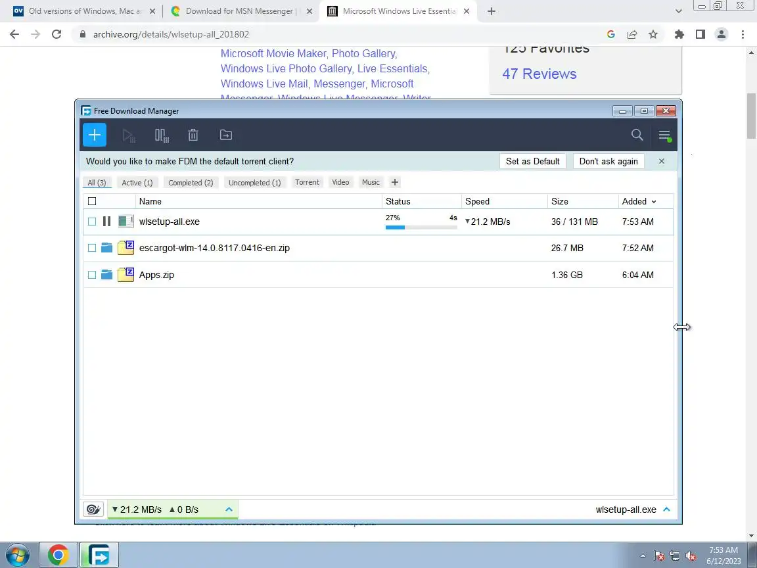This screenshot has width=757, height=568.
Task: Dismiss the default torrent client banner
Action: point(662,161)
